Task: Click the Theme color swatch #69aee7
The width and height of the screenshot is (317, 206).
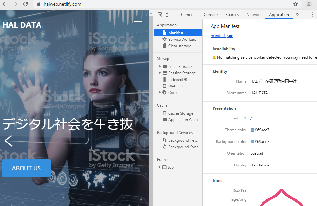Action: (x=252, y=130)
